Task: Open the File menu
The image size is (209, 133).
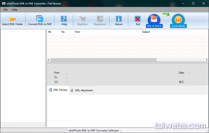Action: click(5, 9)
